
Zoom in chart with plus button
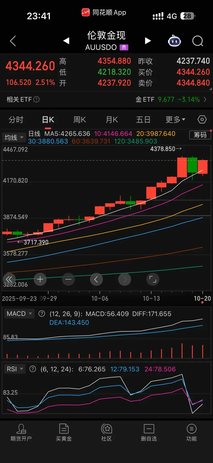click(40, 279)
